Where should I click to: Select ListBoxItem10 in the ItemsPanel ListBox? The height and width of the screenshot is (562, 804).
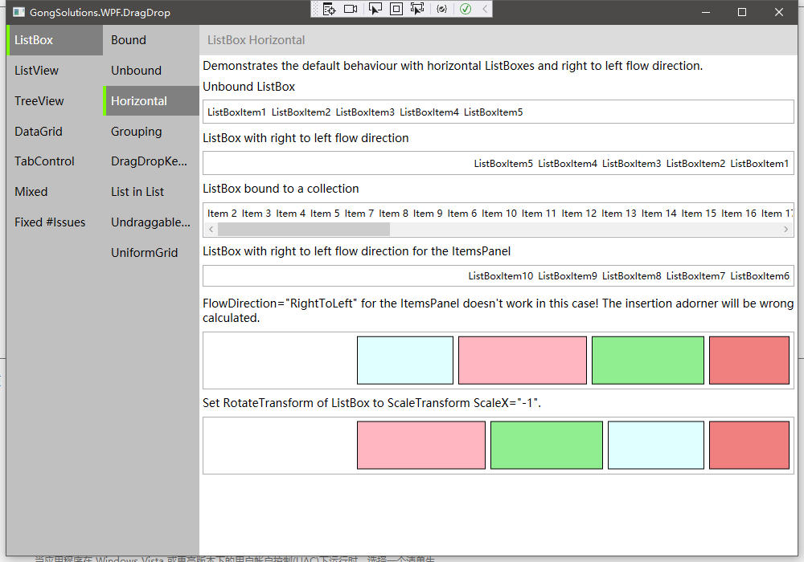click(500, 276)
